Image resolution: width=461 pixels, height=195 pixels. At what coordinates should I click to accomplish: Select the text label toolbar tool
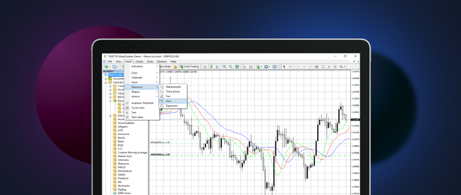click(335, 67)
